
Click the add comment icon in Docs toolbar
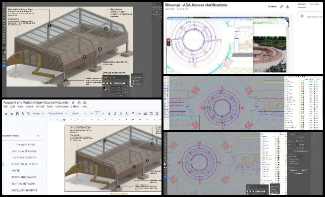point(145,113)
